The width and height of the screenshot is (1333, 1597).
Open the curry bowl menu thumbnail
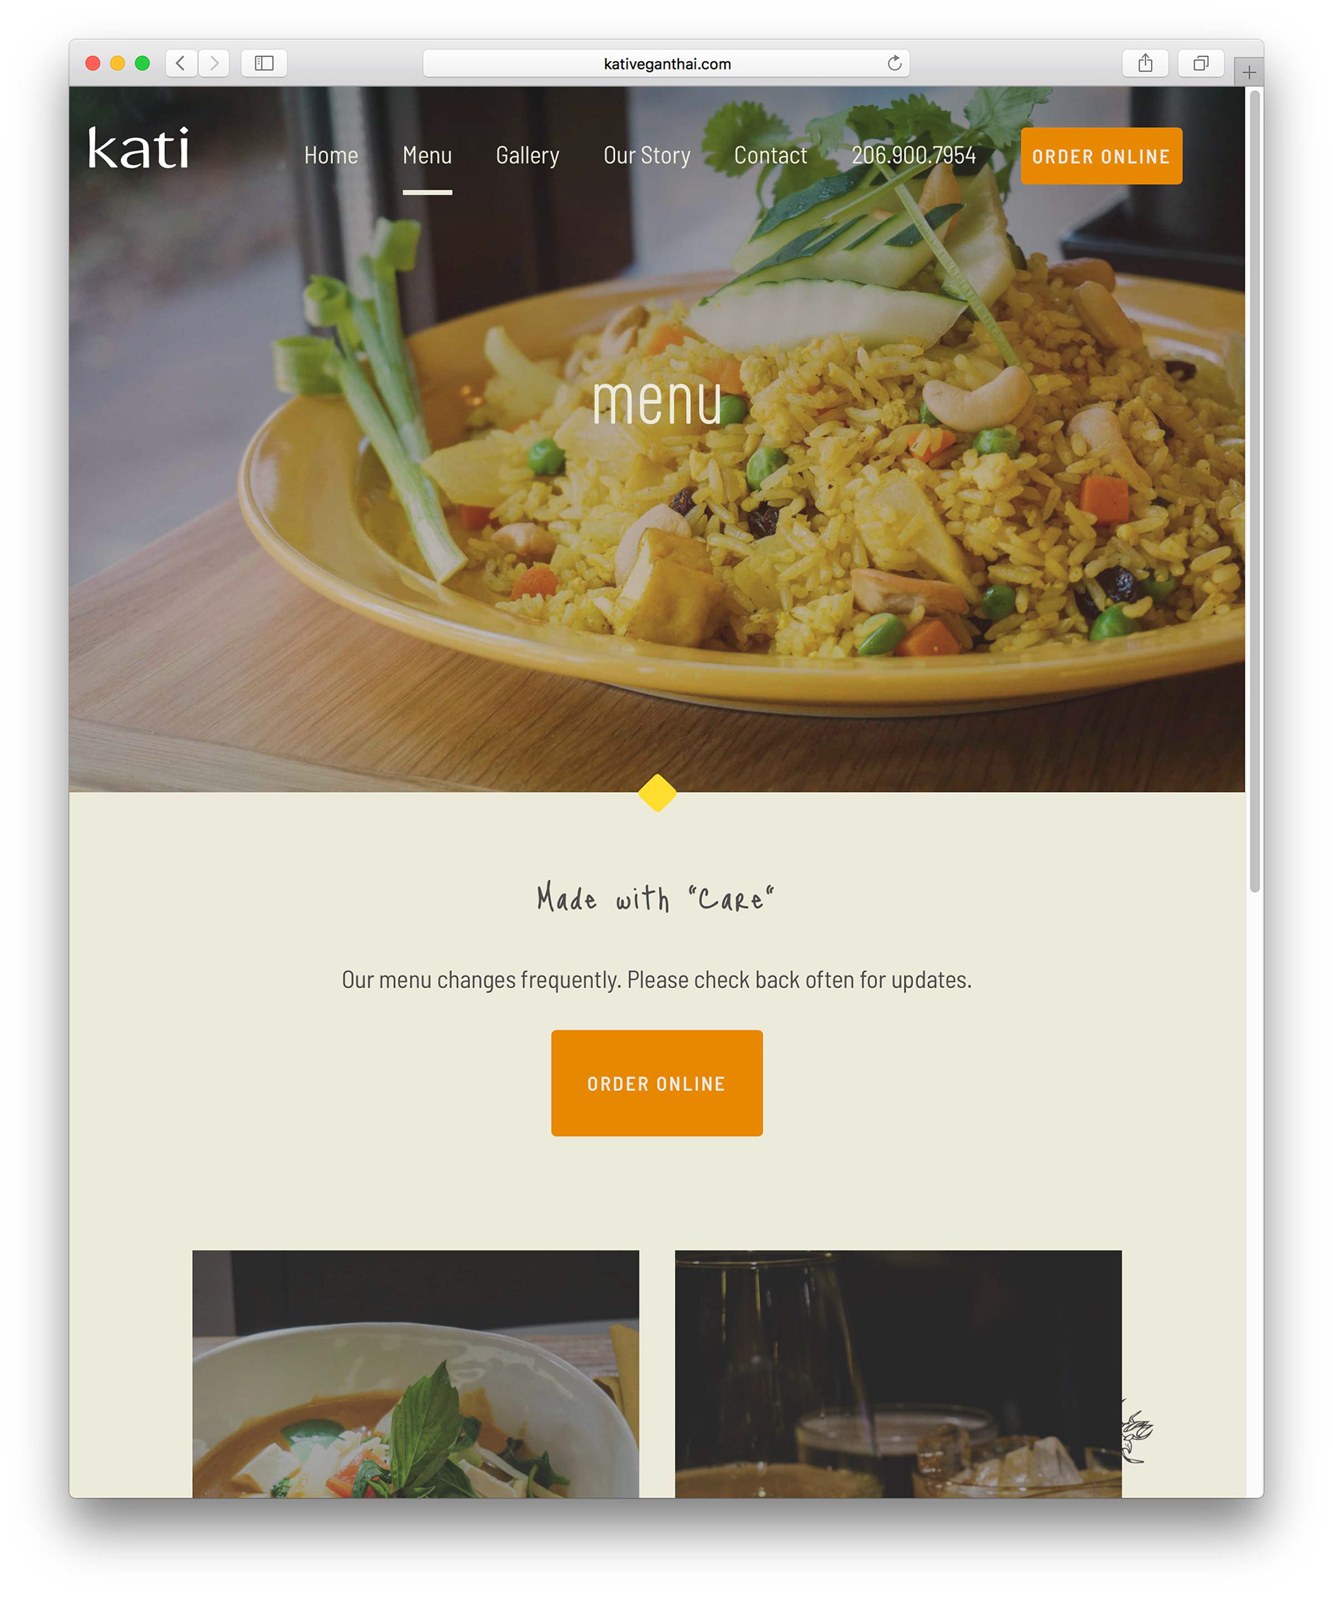[x=416, y=1373]
